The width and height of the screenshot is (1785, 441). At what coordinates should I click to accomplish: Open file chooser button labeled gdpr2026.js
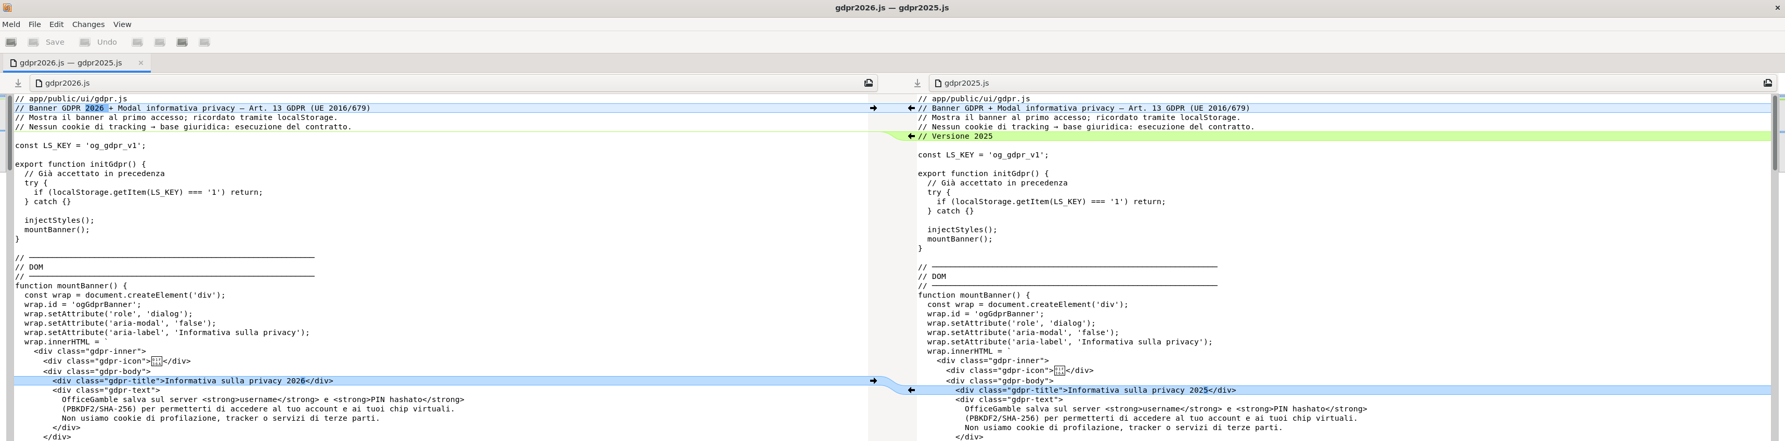tap(454, 83)
